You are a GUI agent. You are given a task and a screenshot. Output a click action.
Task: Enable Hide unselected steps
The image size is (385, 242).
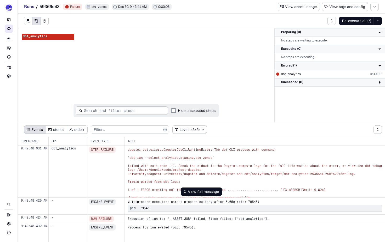pyautogui.click(x=173, y=111)
